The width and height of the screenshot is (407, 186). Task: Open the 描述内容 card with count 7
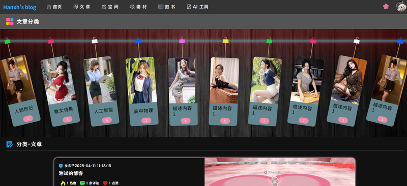pyautogui.click(x=306, y=91)
